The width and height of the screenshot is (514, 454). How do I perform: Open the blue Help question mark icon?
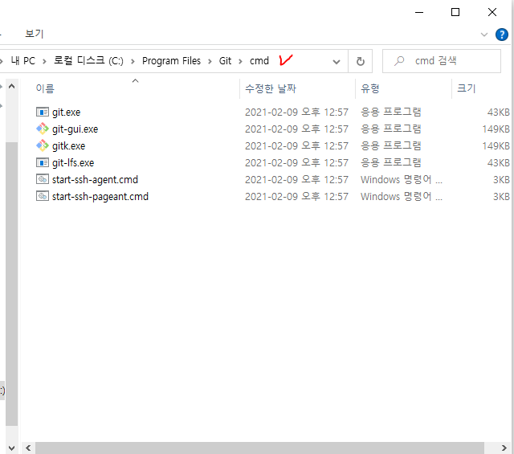[501, 34]
